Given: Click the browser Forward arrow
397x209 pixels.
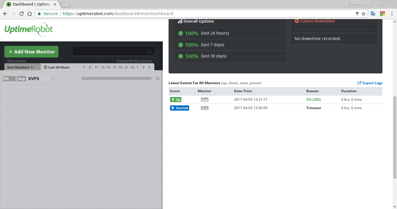Looking at the screenshot, I should (13, 14).
